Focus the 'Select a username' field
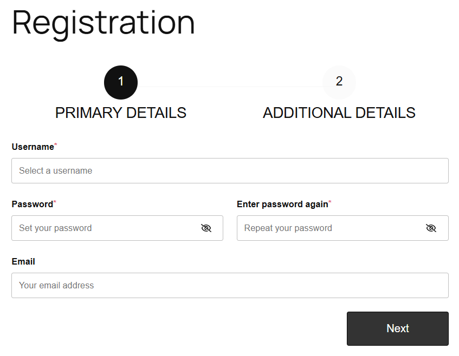 point(230,170)
